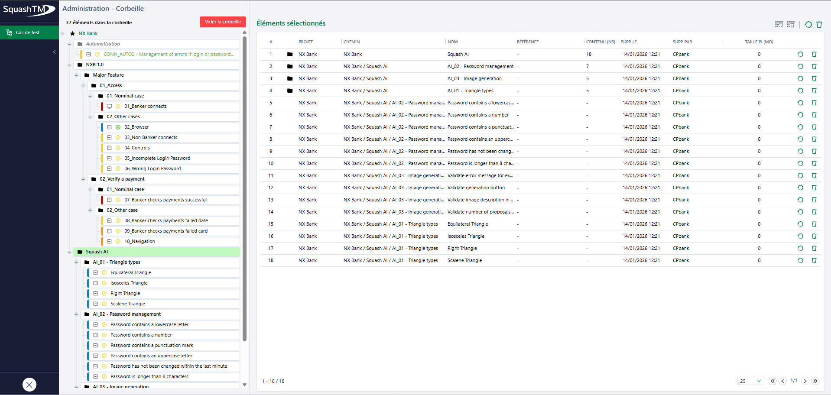
Task: Click the green trash icon in the top toolbar
Action: [819, 24]
